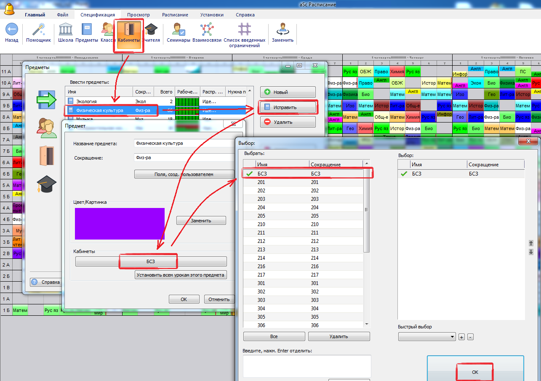Click the purple subject color swatch
This screenshot has width=541, height=381.
point(120,224)
